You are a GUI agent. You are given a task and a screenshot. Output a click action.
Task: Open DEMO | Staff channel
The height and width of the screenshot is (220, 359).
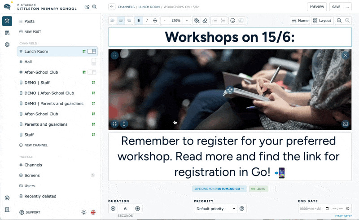pos(57,83)
